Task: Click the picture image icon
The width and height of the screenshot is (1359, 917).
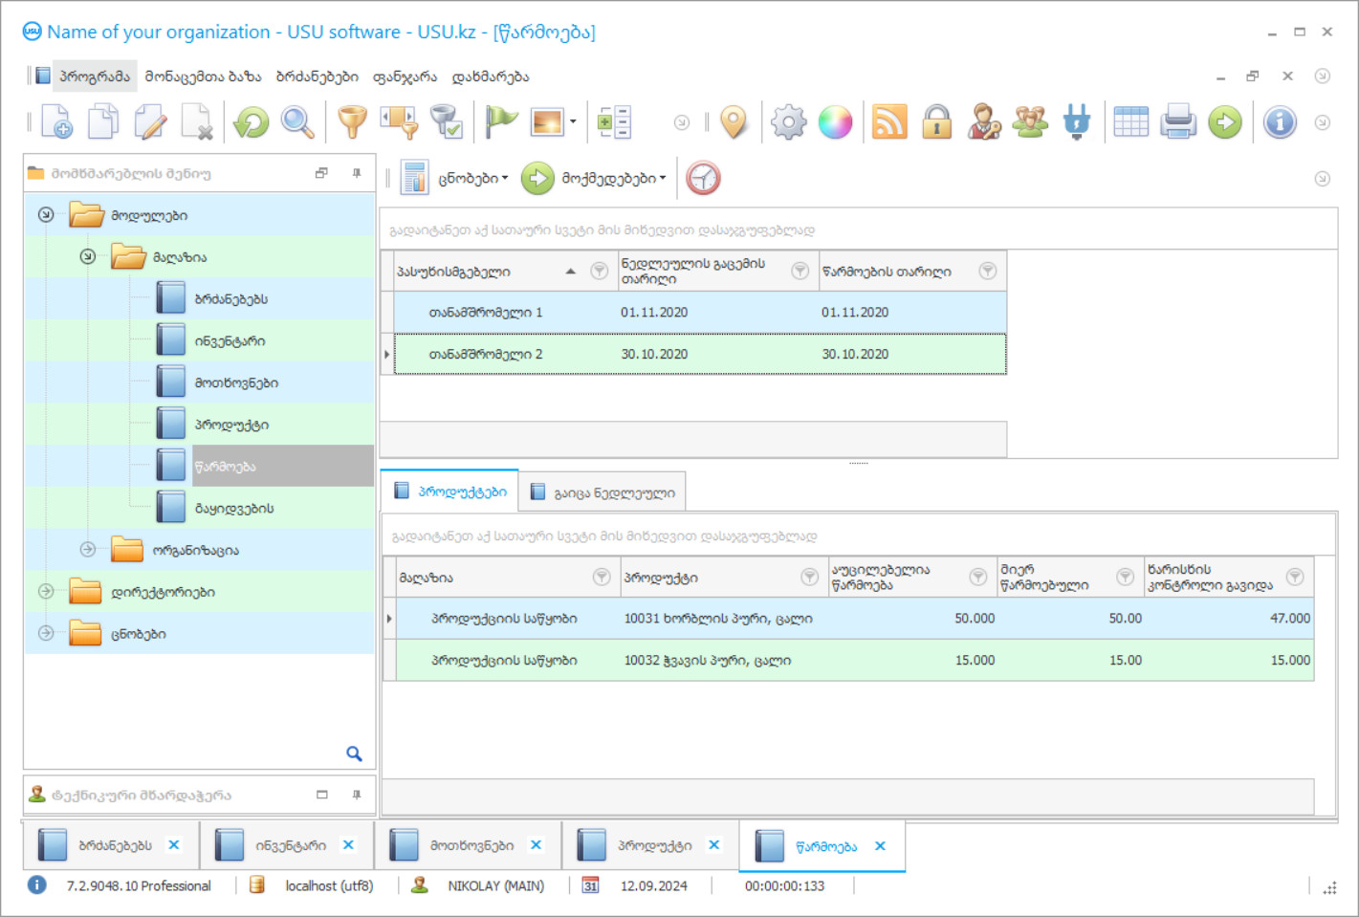Action: coord(547,122)
